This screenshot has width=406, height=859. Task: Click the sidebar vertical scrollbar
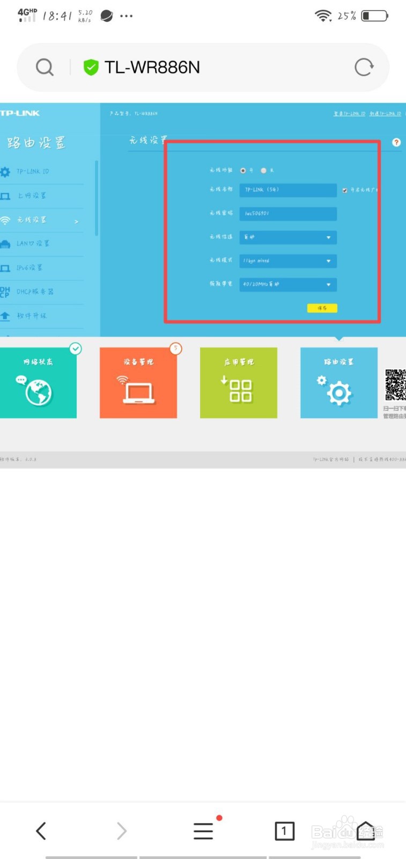click(97, 198)
